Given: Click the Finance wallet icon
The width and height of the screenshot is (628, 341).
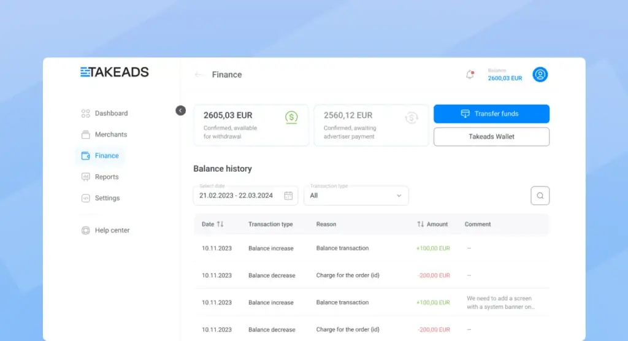Looking at the screenshot, I should click(85, 156).
